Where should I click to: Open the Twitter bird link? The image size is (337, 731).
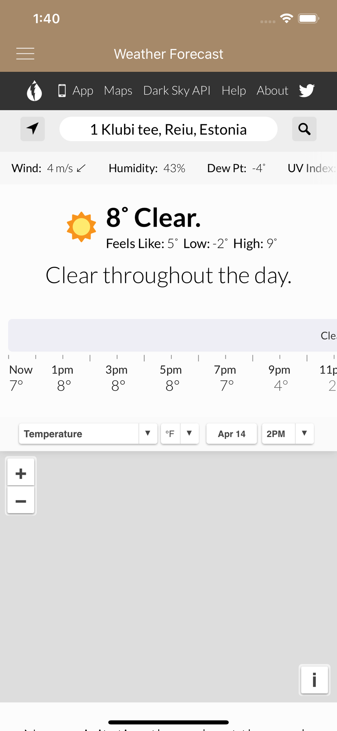coord(307,91)
